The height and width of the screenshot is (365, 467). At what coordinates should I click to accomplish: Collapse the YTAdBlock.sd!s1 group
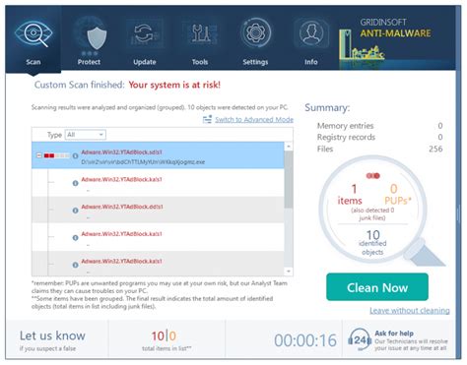click(x=38, y=155)
